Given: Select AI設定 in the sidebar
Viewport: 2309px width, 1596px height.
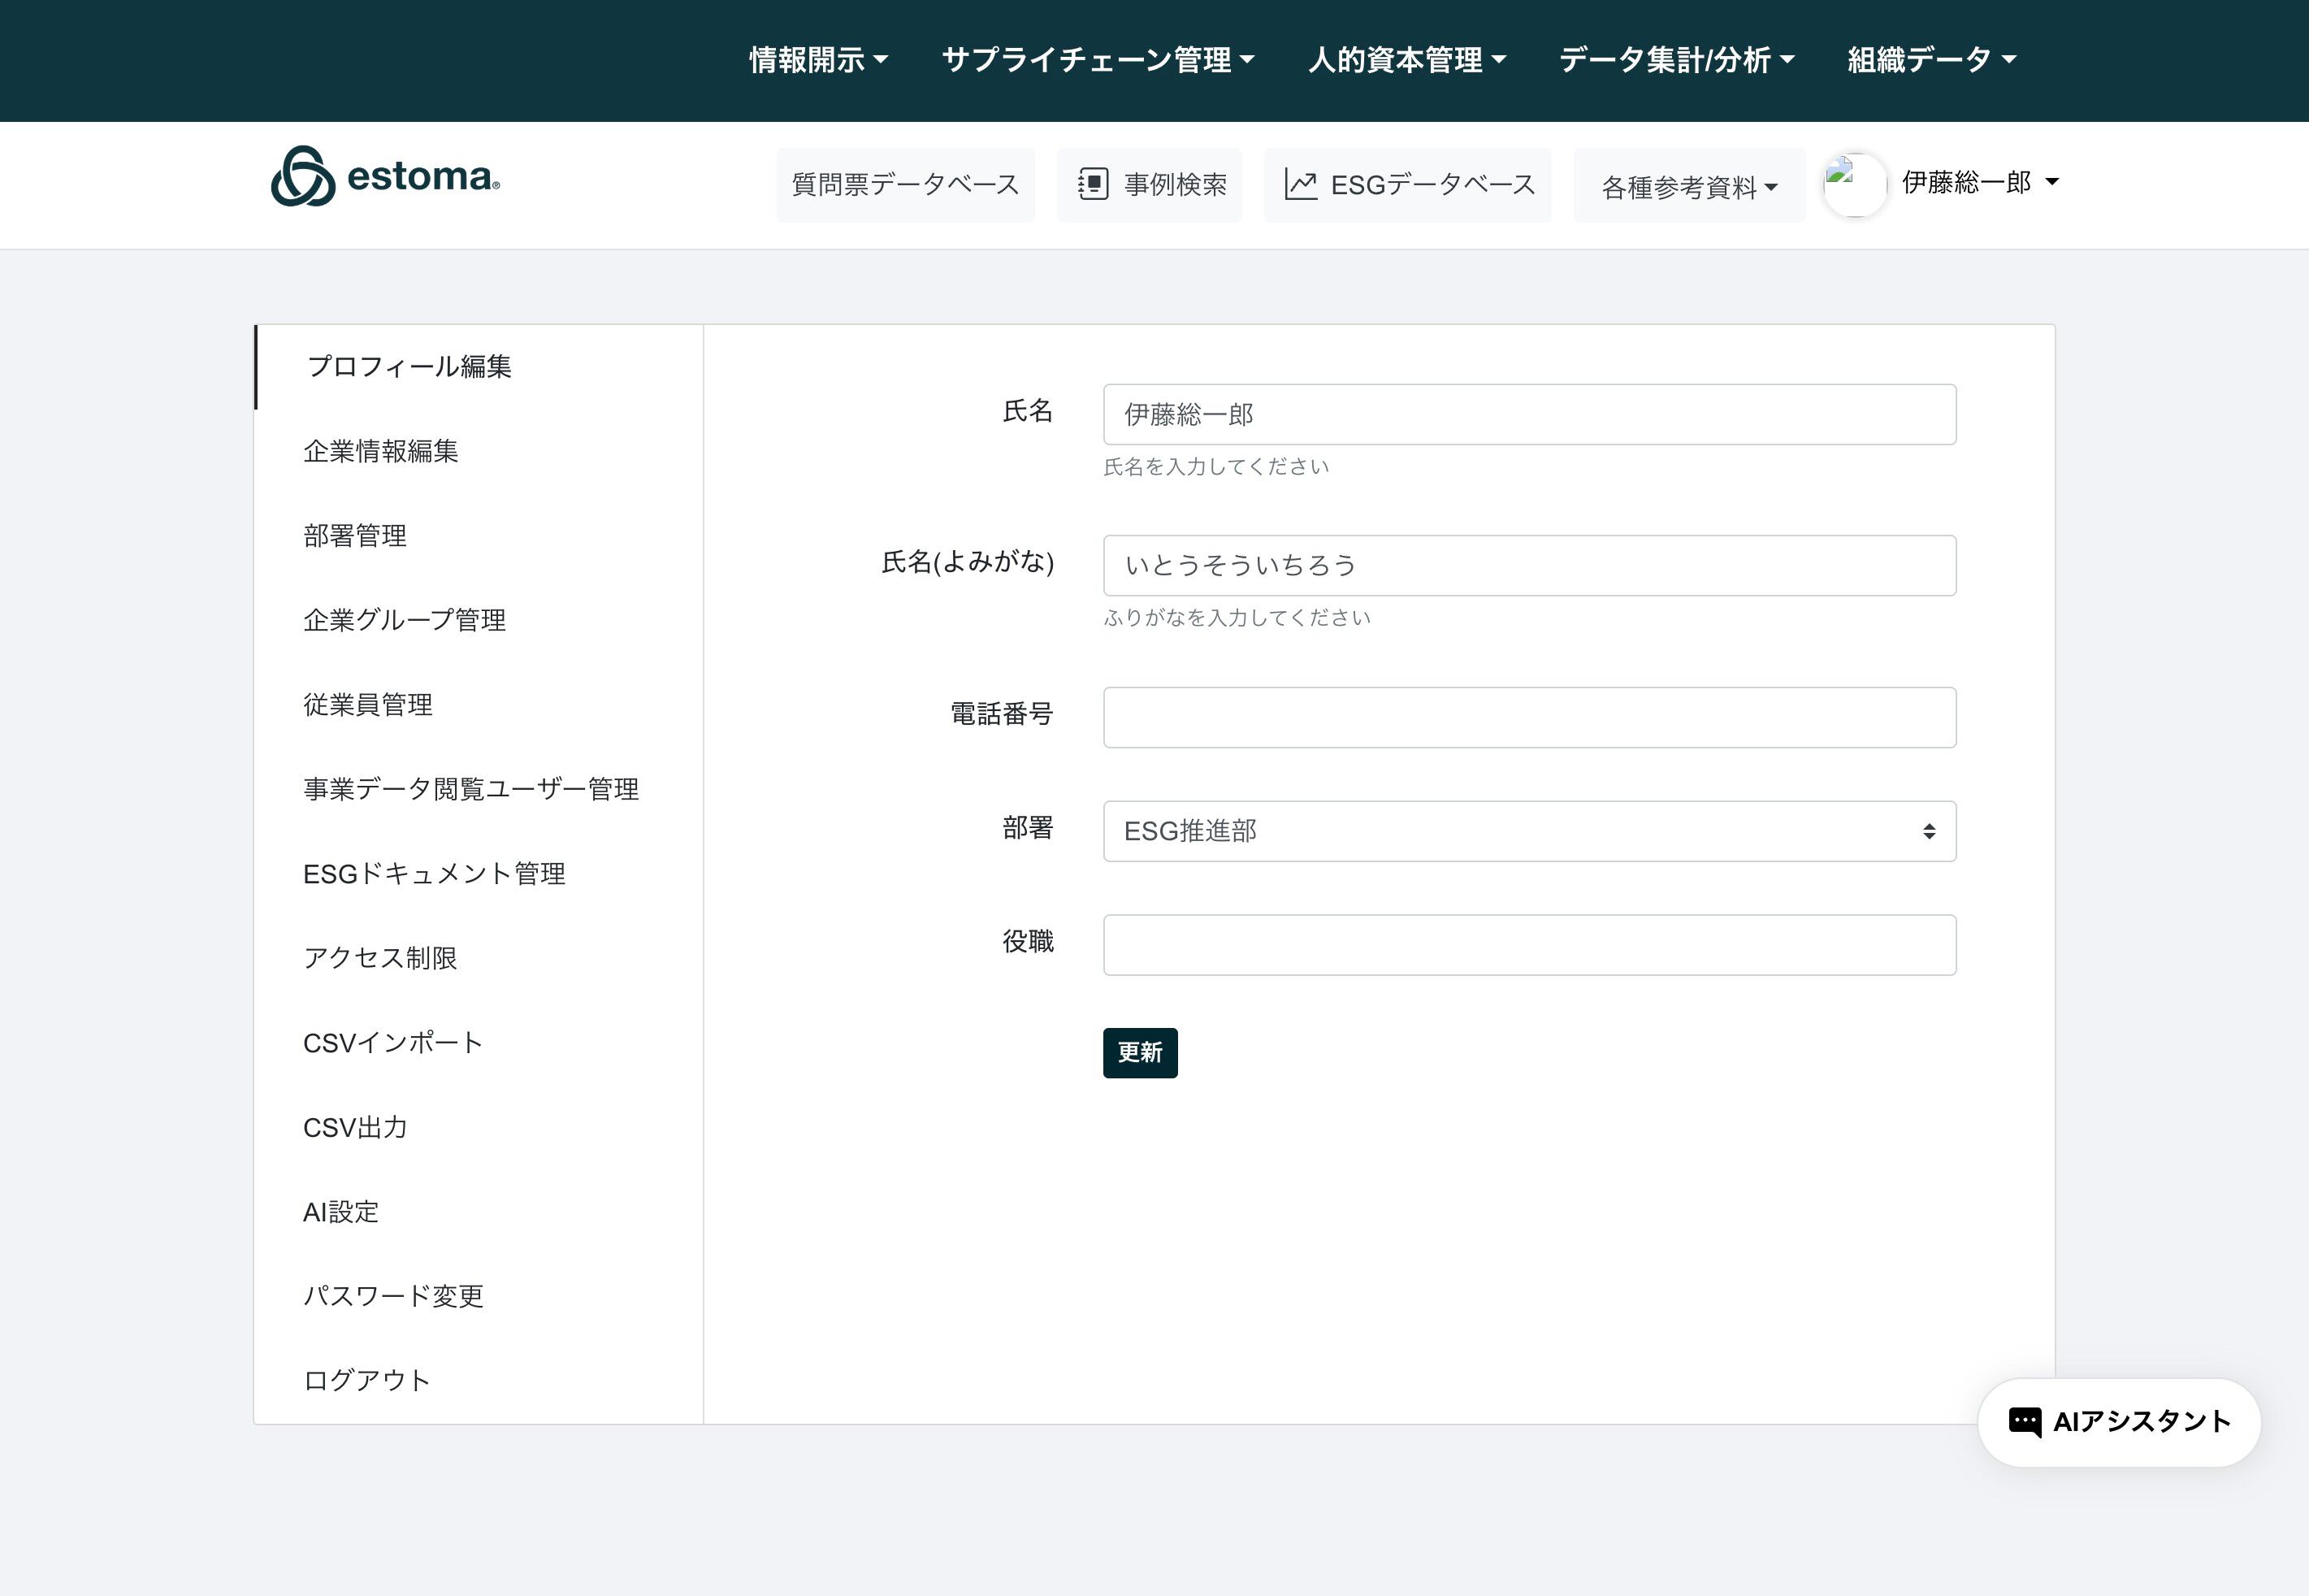Looking at the screenshot, I should (x=341, y=1212).
